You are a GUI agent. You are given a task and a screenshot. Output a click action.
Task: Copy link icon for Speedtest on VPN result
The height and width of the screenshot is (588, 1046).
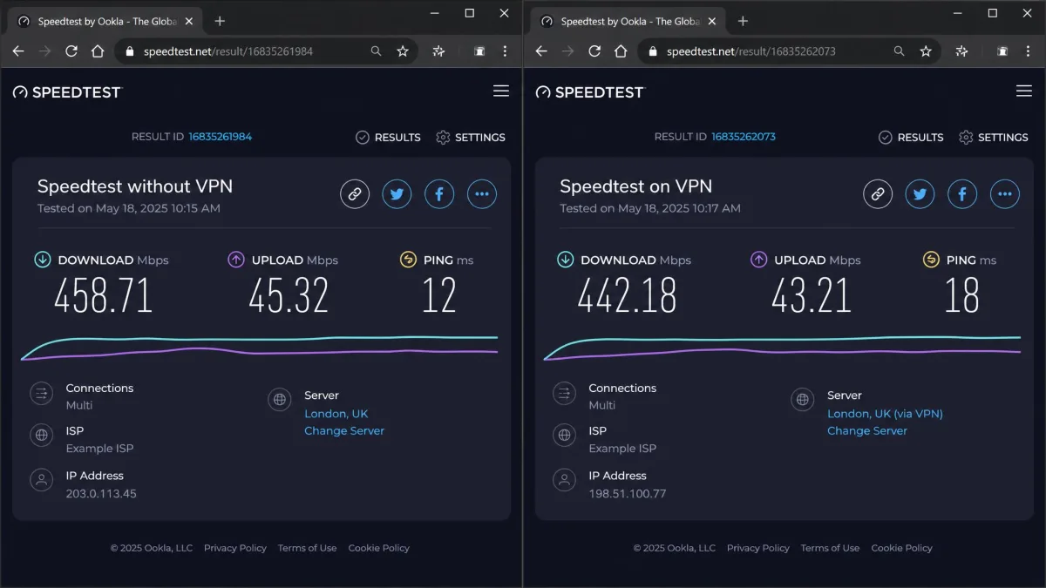coord(878,194)
